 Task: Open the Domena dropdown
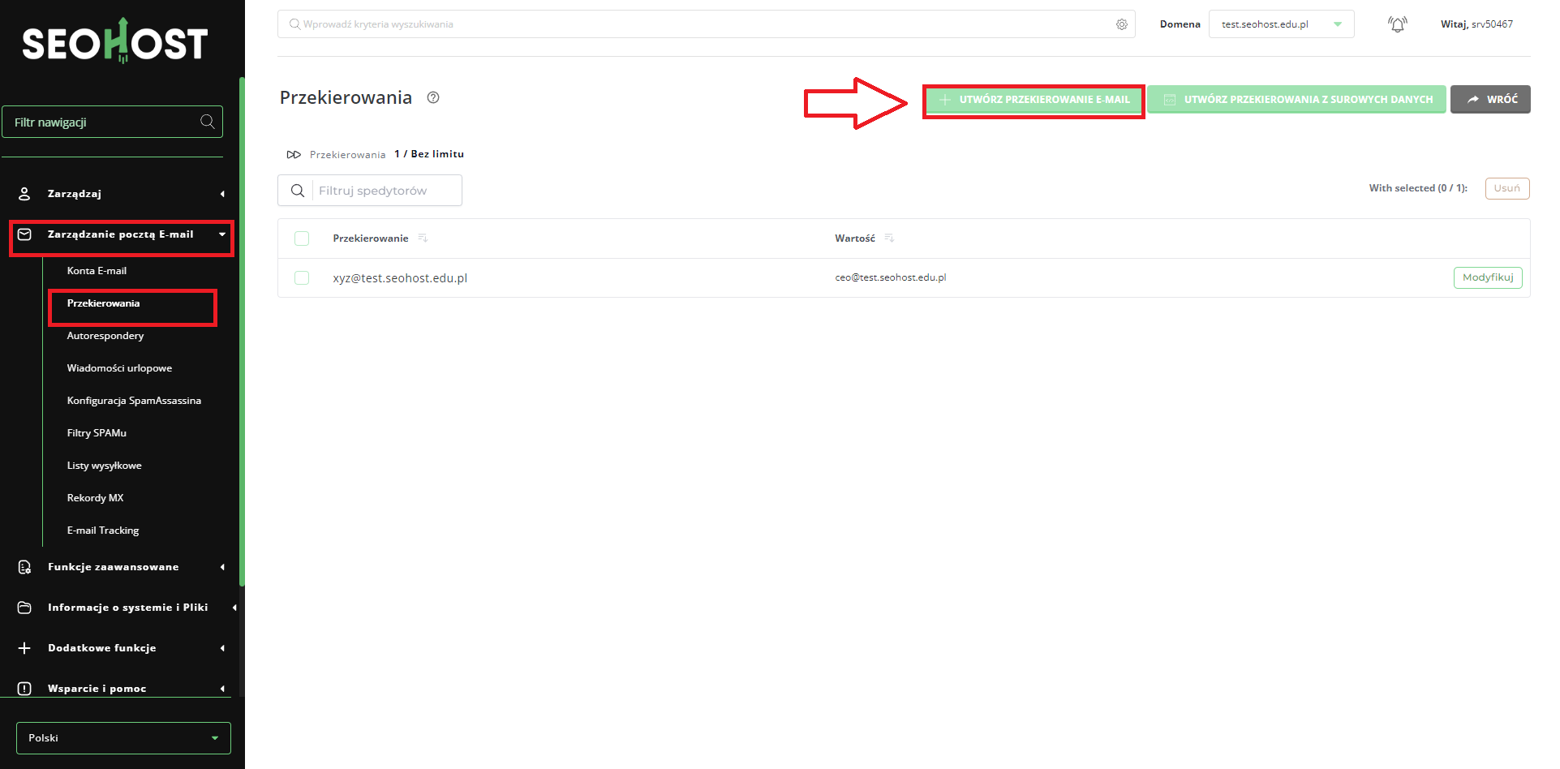(x=1280, y=24)
